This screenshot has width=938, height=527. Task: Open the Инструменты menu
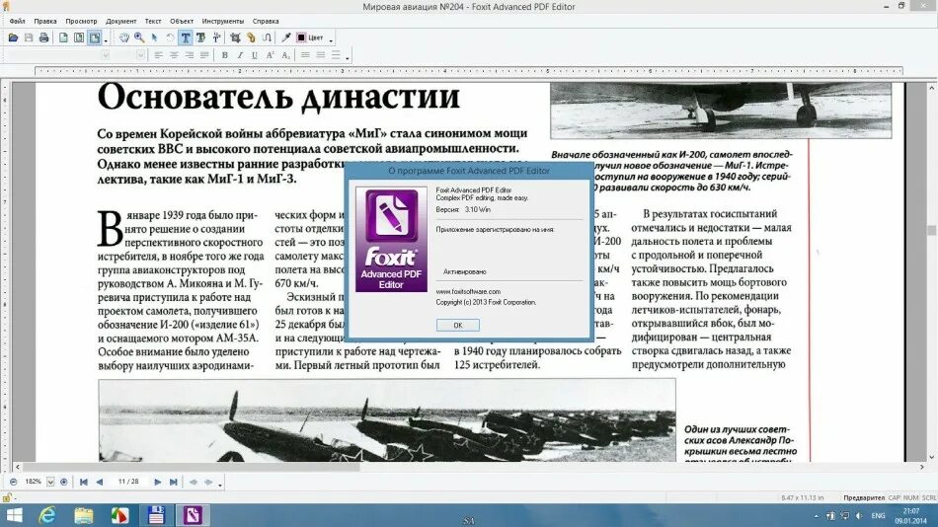(x=222, y=21)
